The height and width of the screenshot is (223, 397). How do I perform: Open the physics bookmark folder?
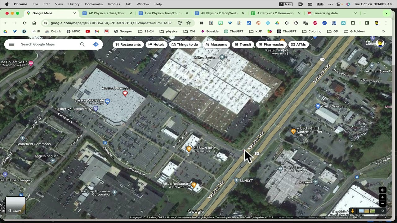coord(168,31)
